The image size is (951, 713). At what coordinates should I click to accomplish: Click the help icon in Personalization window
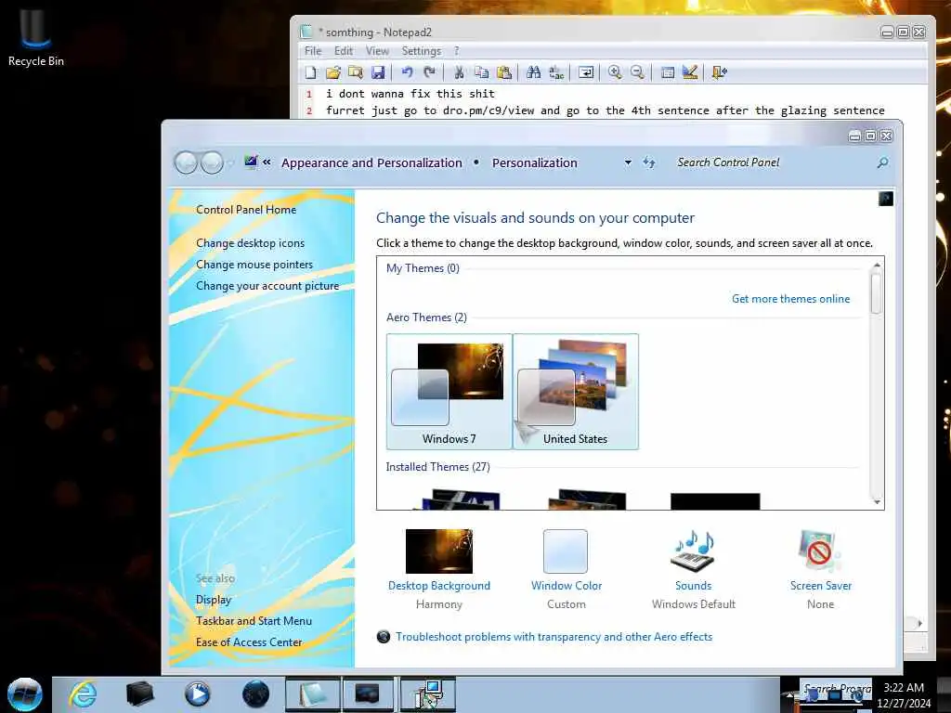click(885, 199)
